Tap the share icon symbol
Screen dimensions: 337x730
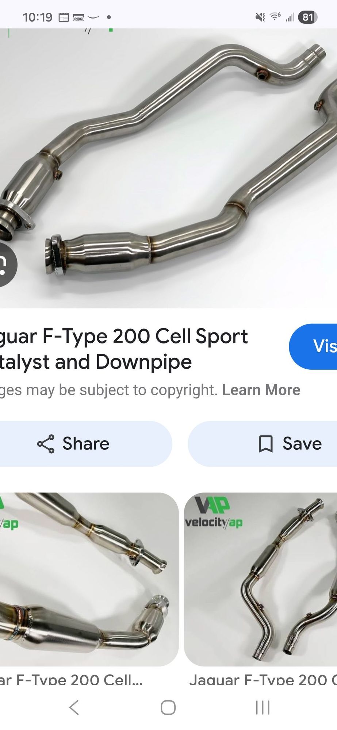46,444
